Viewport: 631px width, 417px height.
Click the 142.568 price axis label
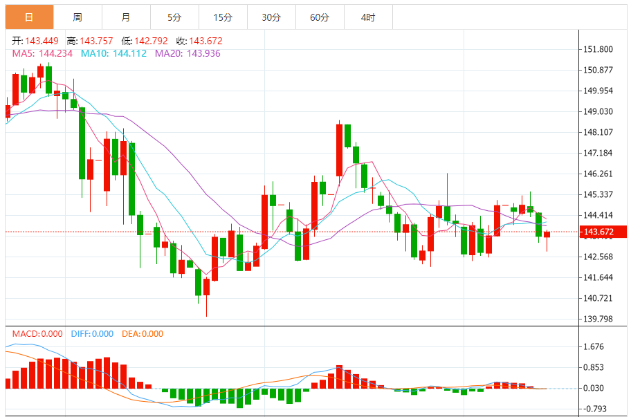tap(598, 257)
